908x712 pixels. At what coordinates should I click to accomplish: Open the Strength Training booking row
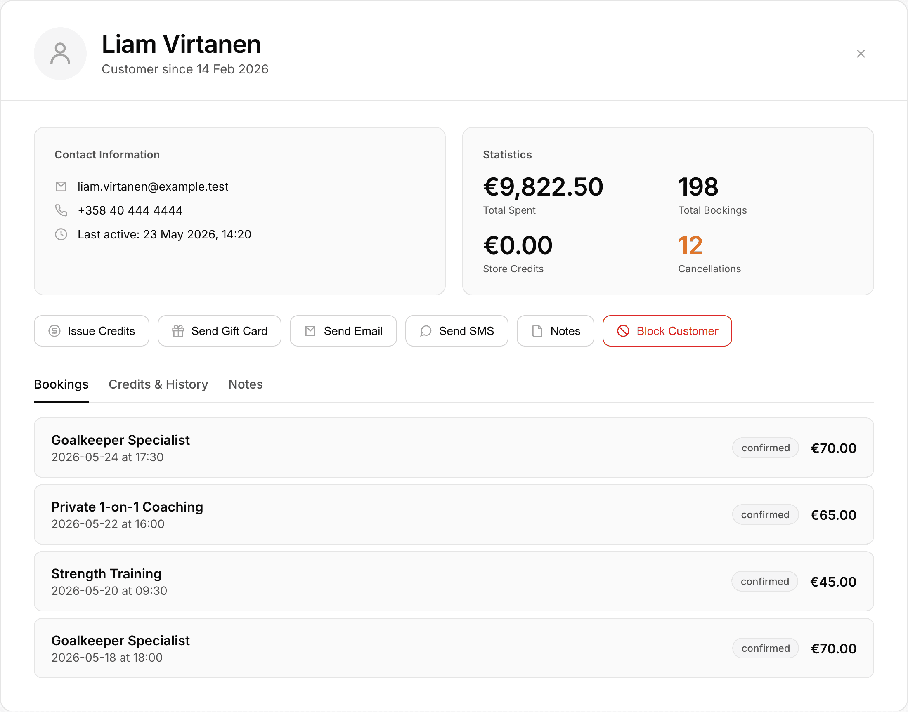[454, 582]
